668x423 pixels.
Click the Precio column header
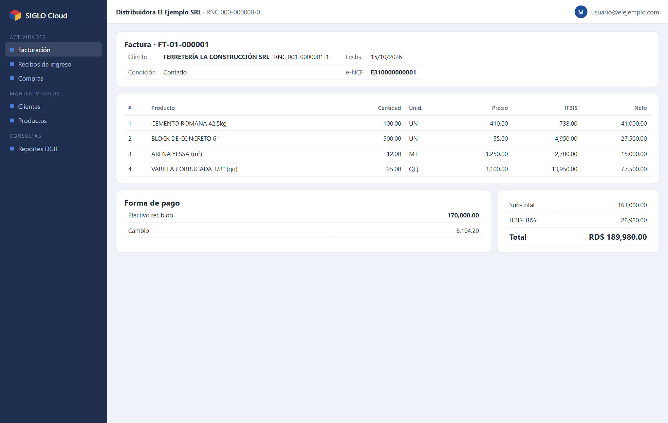(x=500, y=108)
